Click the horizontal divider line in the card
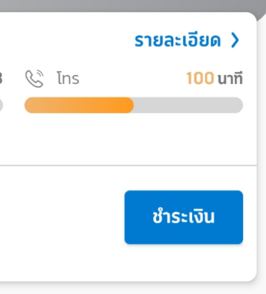The image size is (266, 294). coord(128,165)
